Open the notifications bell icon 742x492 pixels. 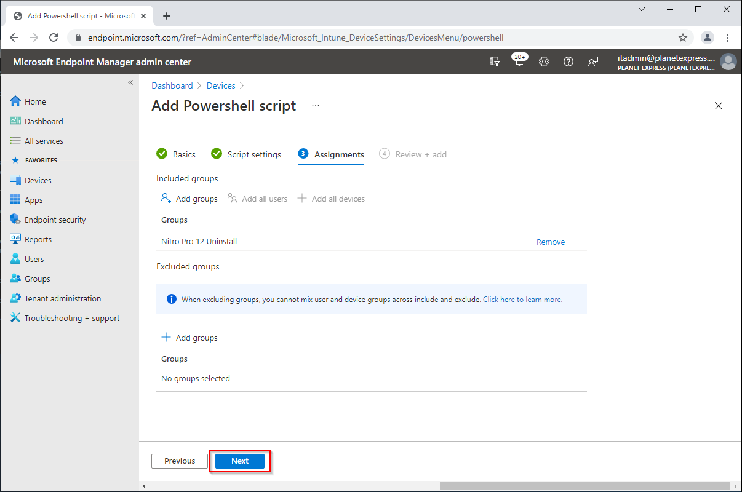(519, 61)
